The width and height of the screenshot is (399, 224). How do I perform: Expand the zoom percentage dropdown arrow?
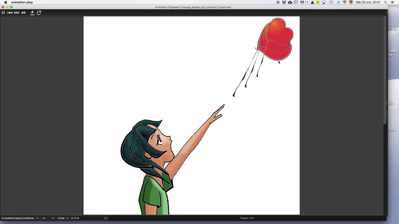tap(106, 218)
